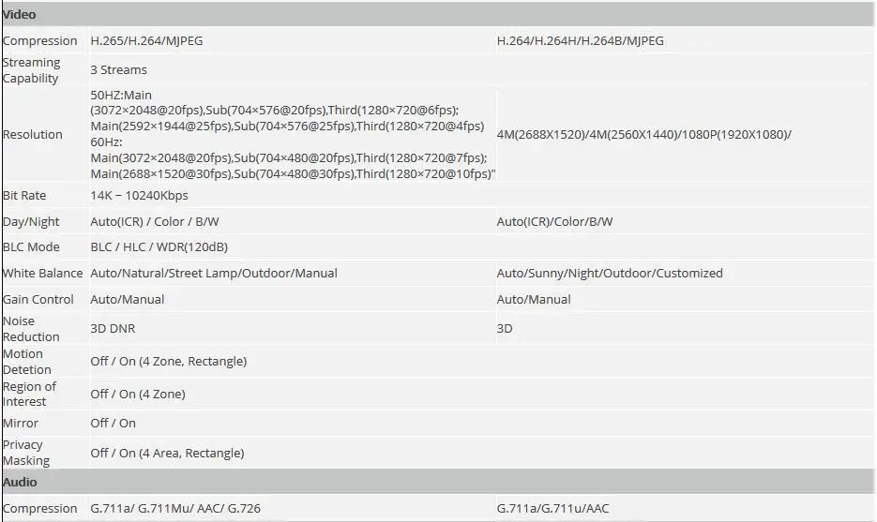Viewport: 877px width, 522px height.
Task: Click Off / On (4 Zone, Rectangle) text
Action: point(168,361)
